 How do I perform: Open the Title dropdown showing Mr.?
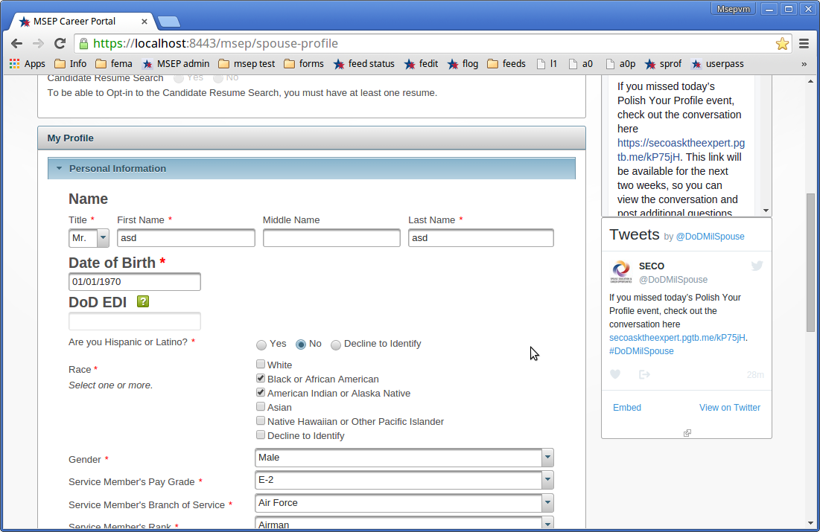[x=89, y=238]
